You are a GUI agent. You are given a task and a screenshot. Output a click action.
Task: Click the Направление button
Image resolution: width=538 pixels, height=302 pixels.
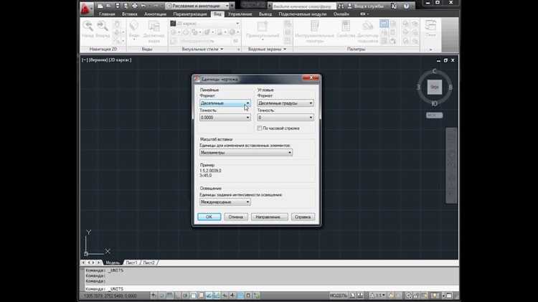[270, 217]
